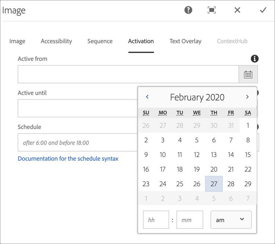Cancel the dialog with the X icon

pos(237,10)
